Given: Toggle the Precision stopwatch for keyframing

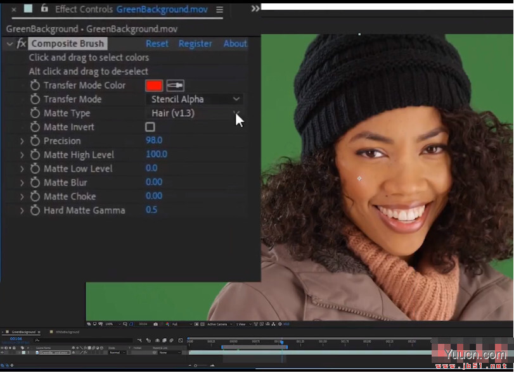Looking at the screenshot, I should point(35,141).
